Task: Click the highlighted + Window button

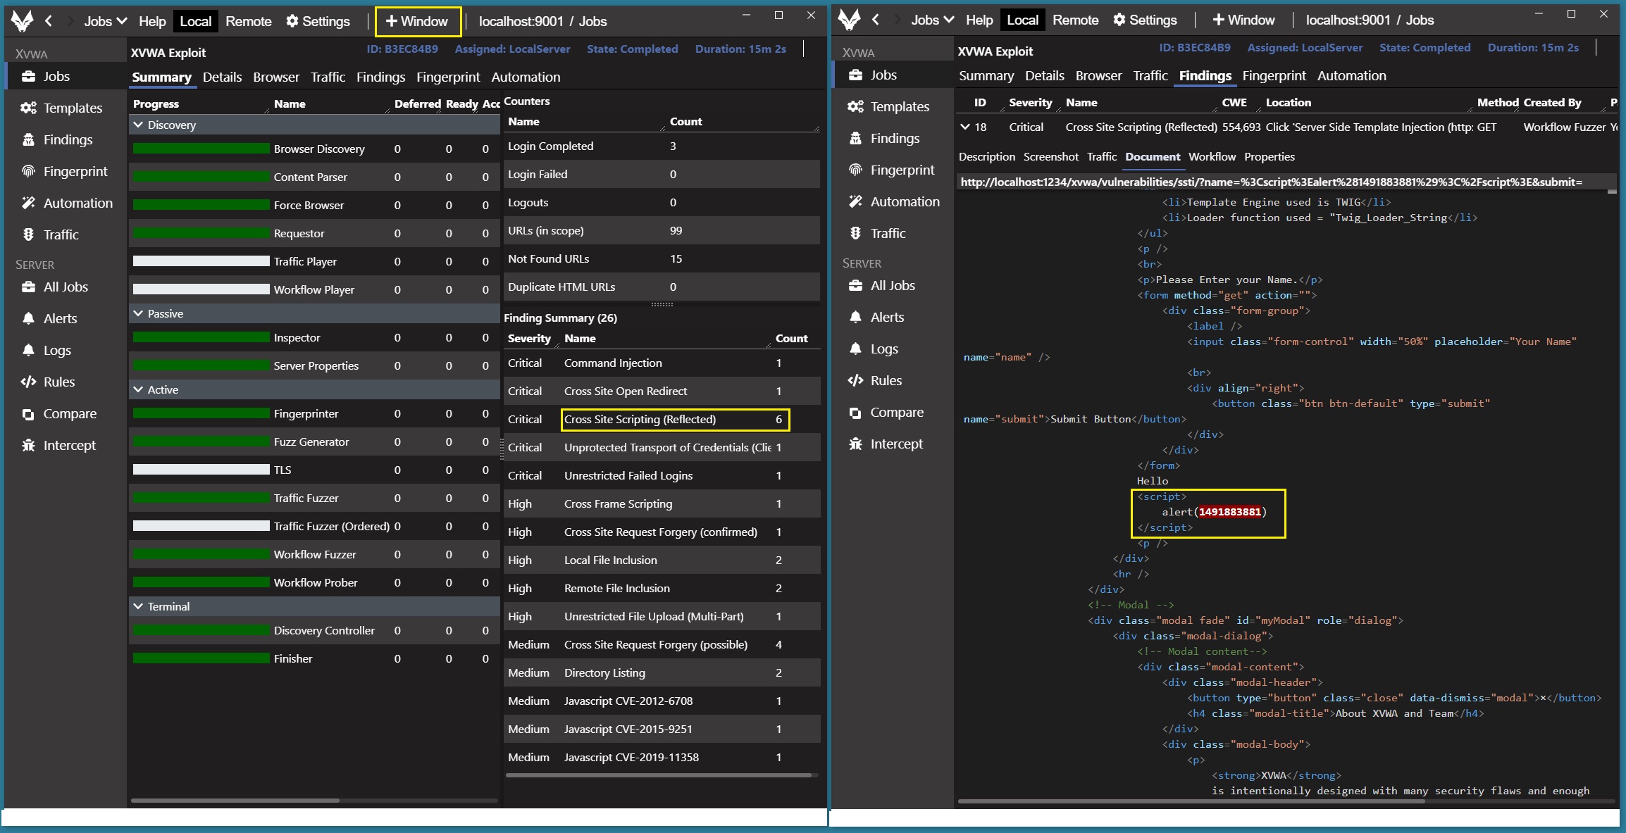Action: tap(417, 21)
